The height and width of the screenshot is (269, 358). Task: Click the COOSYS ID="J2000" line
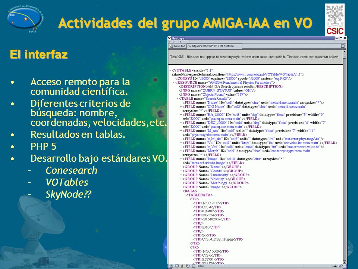pyautogui.click(x=233, y=78)
